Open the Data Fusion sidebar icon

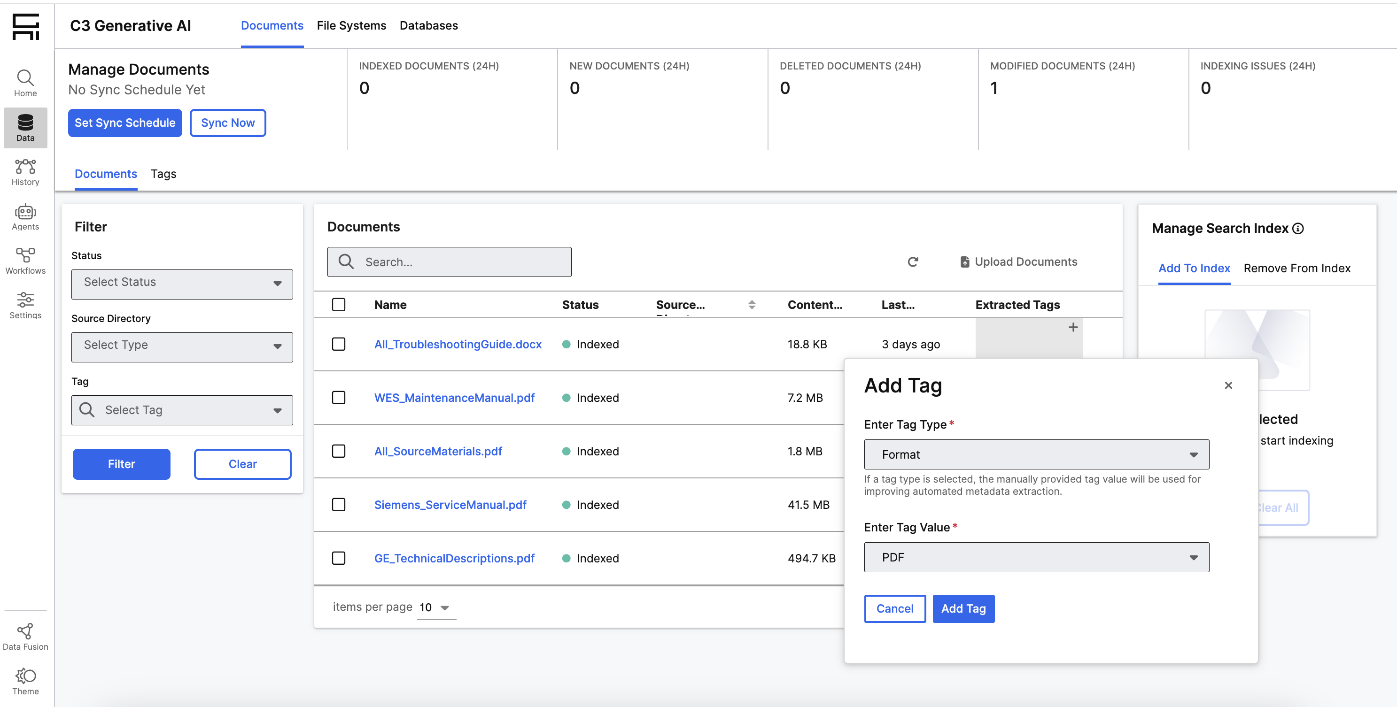(x=25, y=637)
